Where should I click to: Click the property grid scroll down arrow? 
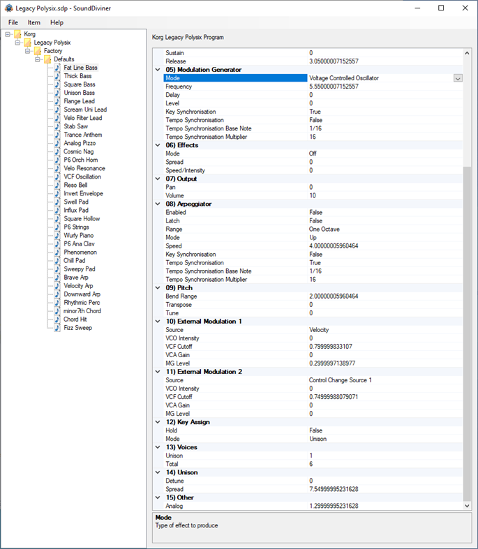pos(467,506)
